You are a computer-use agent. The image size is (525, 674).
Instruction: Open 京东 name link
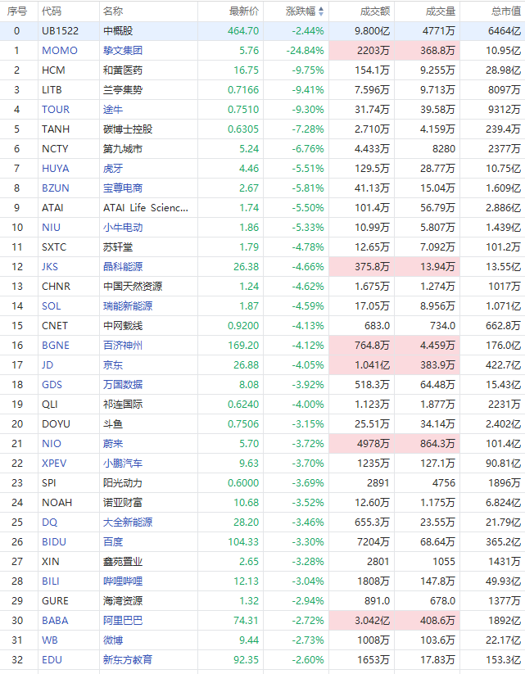coord(113,365)
